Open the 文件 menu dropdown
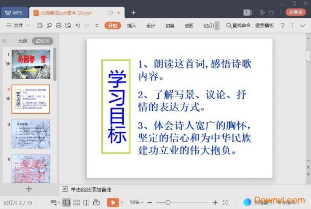The width and height of the screenshot is (311, 209). (x=18, y=26)
